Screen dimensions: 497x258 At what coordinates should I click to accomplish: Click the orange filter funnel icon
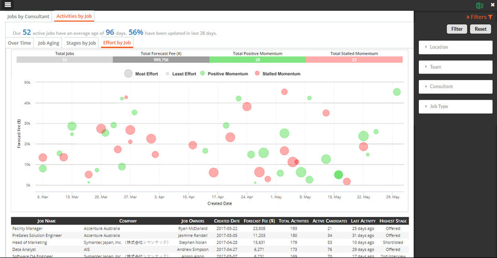pos(490,17)
